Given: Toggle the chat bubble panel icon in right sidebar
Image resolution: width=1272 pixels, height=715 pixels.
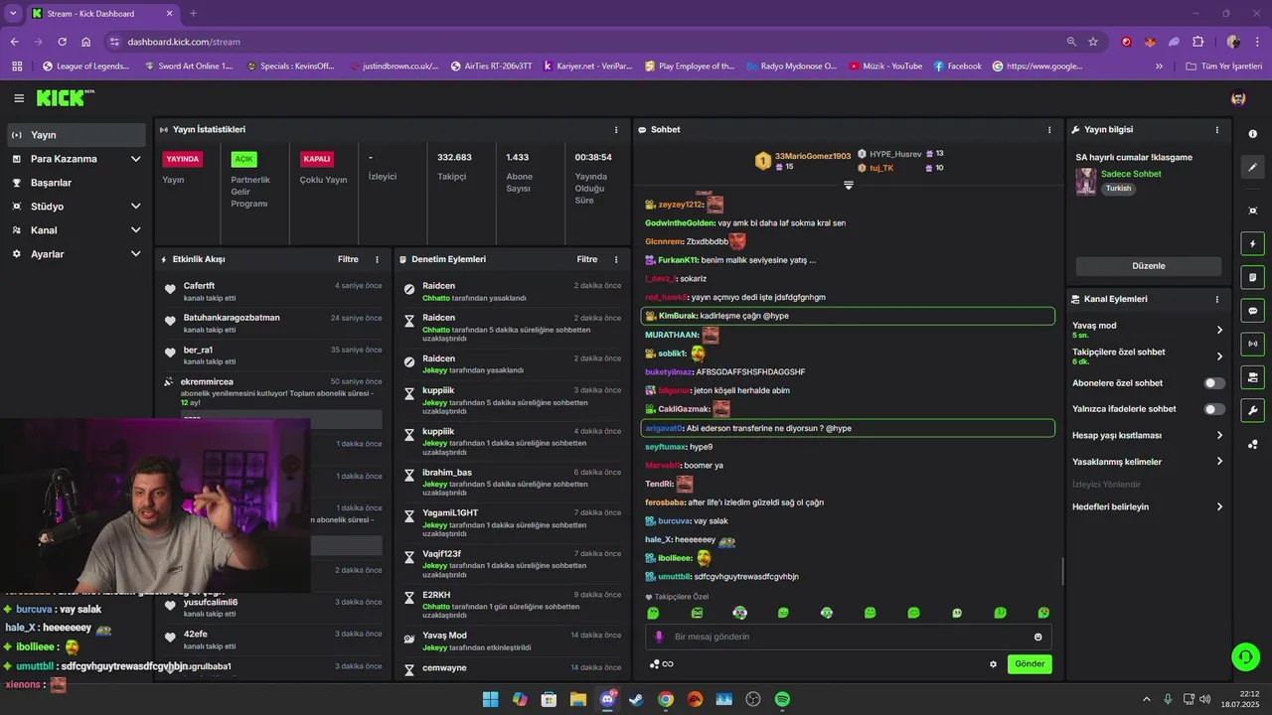Looking at the screenshot, I should click(x=1252, y=311).
